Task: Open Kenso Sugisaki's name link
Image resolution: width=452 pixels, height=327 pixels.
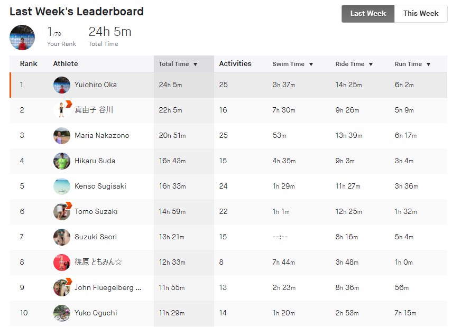Action: tap(100, 186)
